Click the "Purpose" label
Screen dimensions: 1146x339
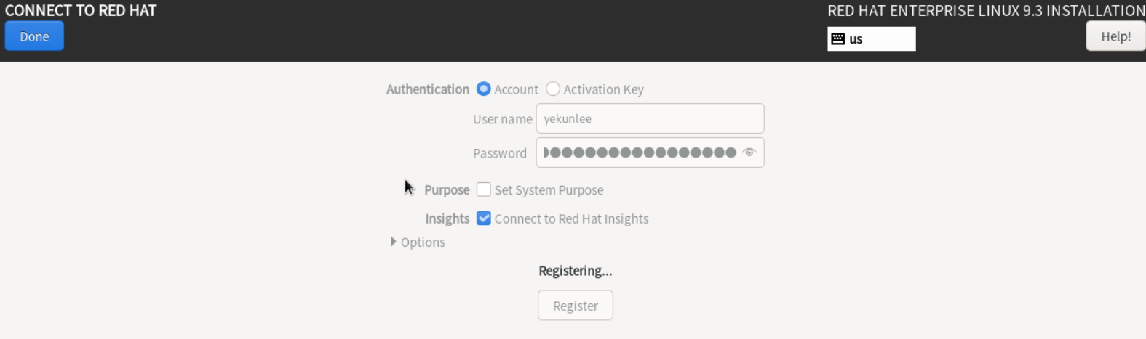[x=447, y=190]
